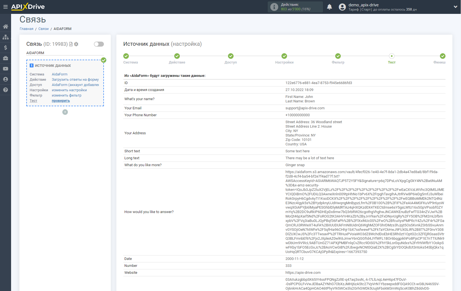461x291 pixels.
Task: Open the Главная breadcrumb link
Action: point(26,29)
